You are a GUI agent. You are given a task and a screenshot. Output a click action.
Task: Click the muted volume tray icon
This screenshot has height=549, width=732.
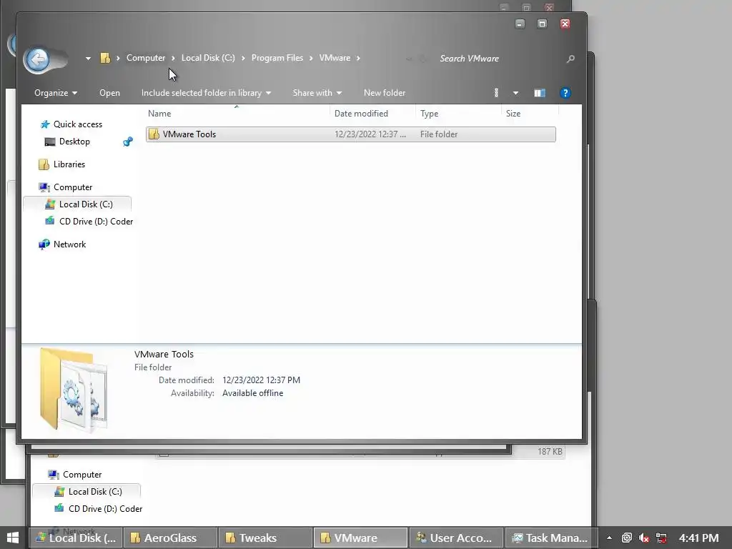644,538
